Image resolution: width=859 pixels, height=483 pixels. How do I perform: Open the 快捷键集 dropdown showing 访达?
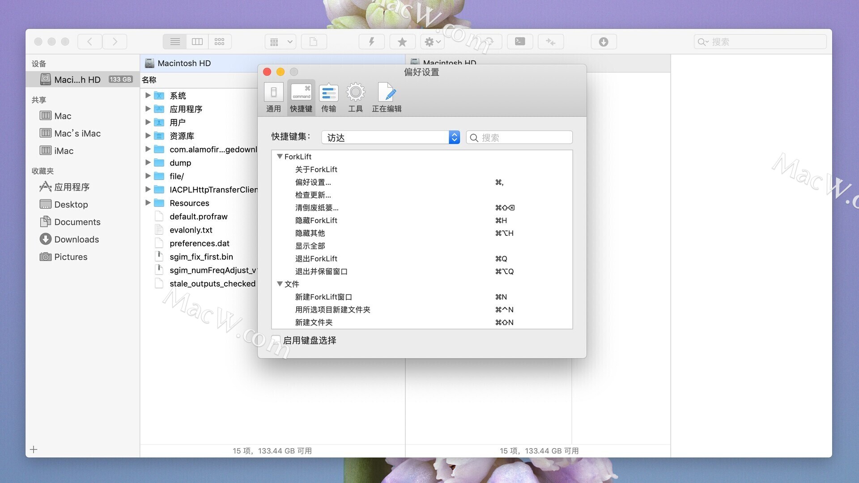[391, 137]
